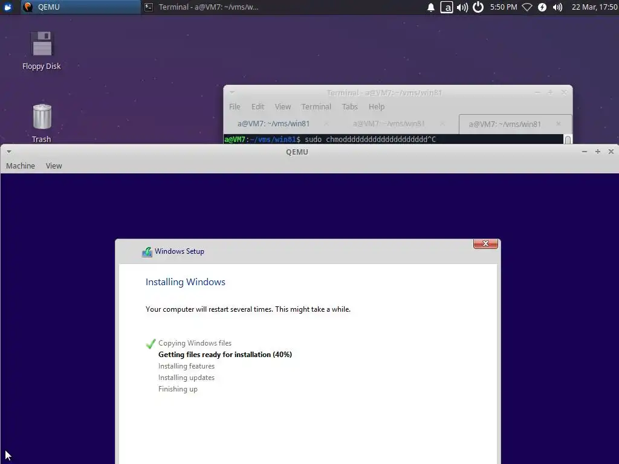
Task: Maximize the QEMU window
Action: point(598,152)
